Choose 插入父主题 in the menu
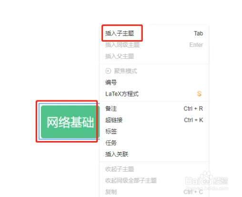This screenshot has width=242, height=197. 154,56
